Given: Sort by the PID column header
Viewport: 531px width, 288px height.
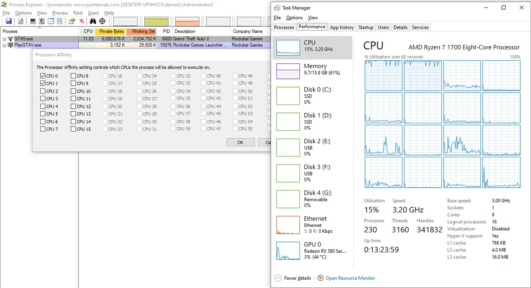Looking at the screenshot, I should pyautogui.click(x=165, y=32).
